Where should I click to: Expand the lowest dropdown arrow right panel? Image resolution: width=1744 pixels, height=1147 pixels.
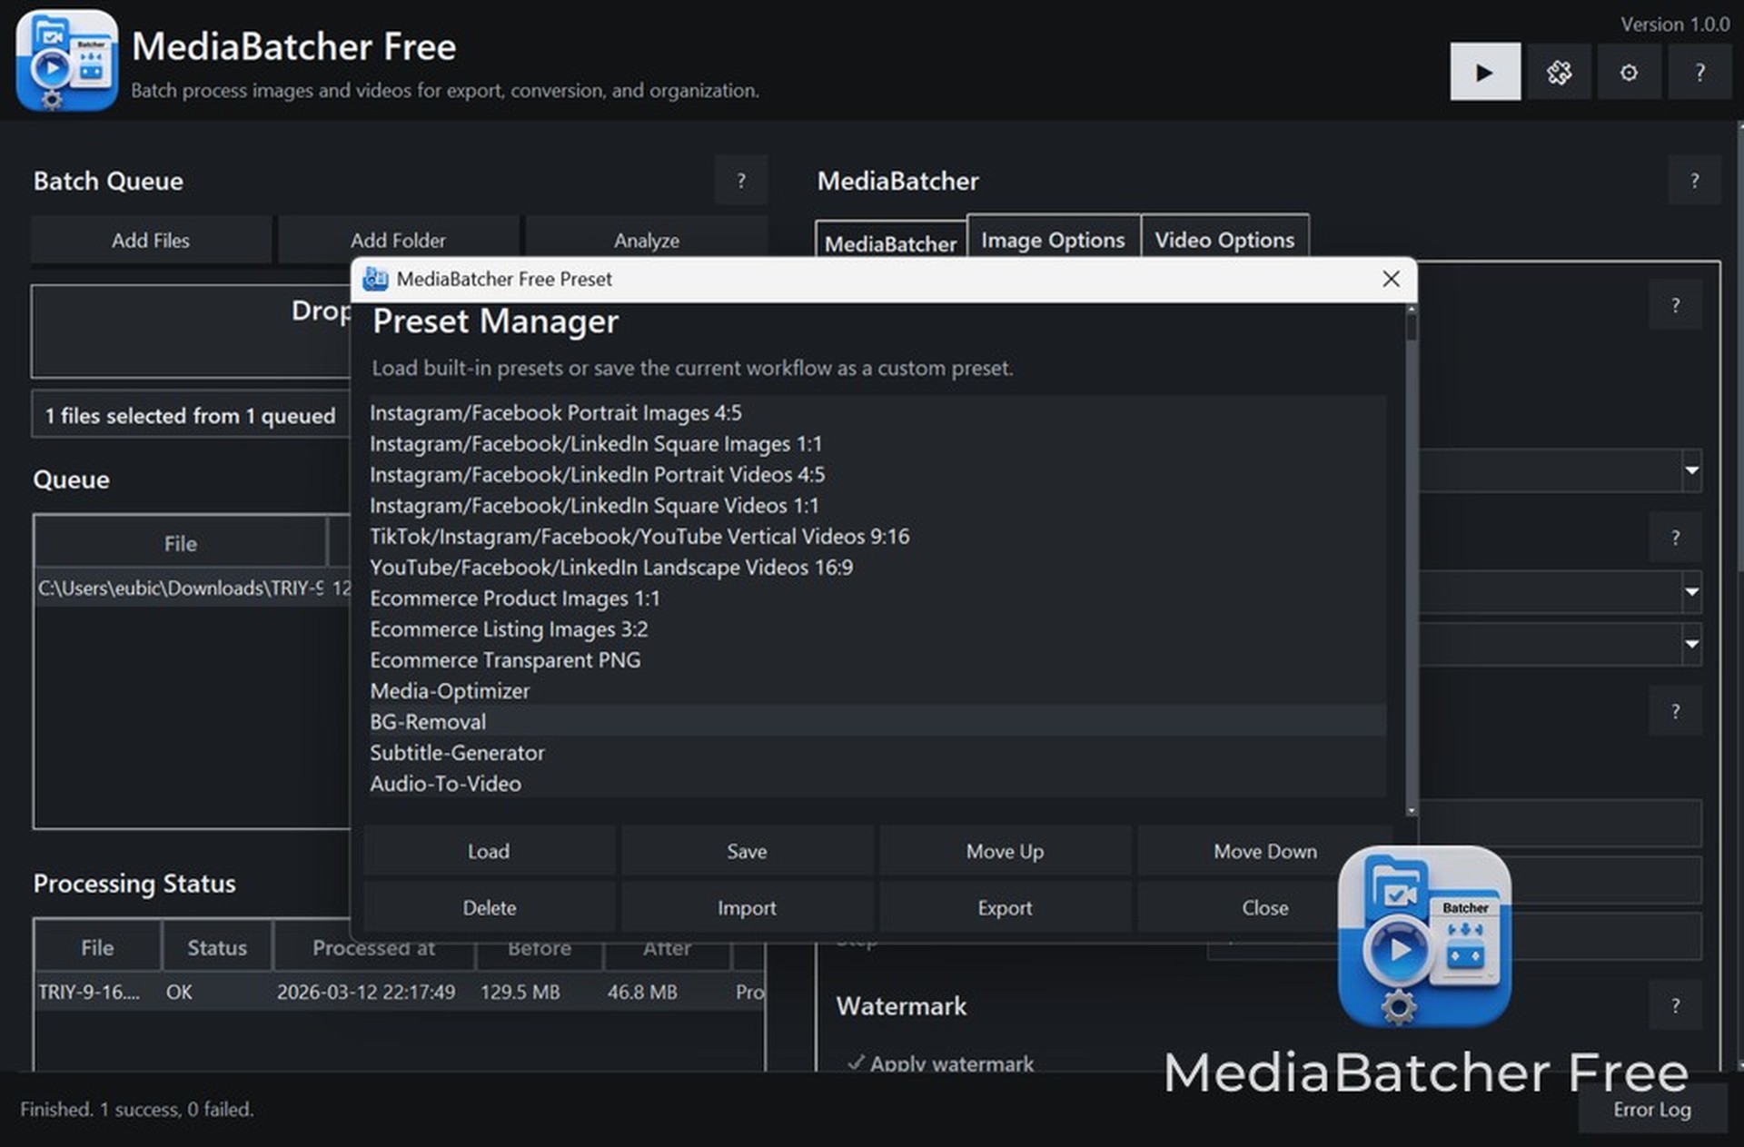[1691, 644]
